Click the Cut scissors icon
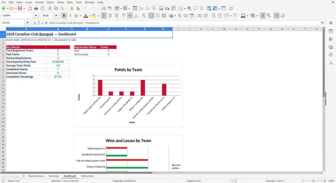 click(50, 8)
